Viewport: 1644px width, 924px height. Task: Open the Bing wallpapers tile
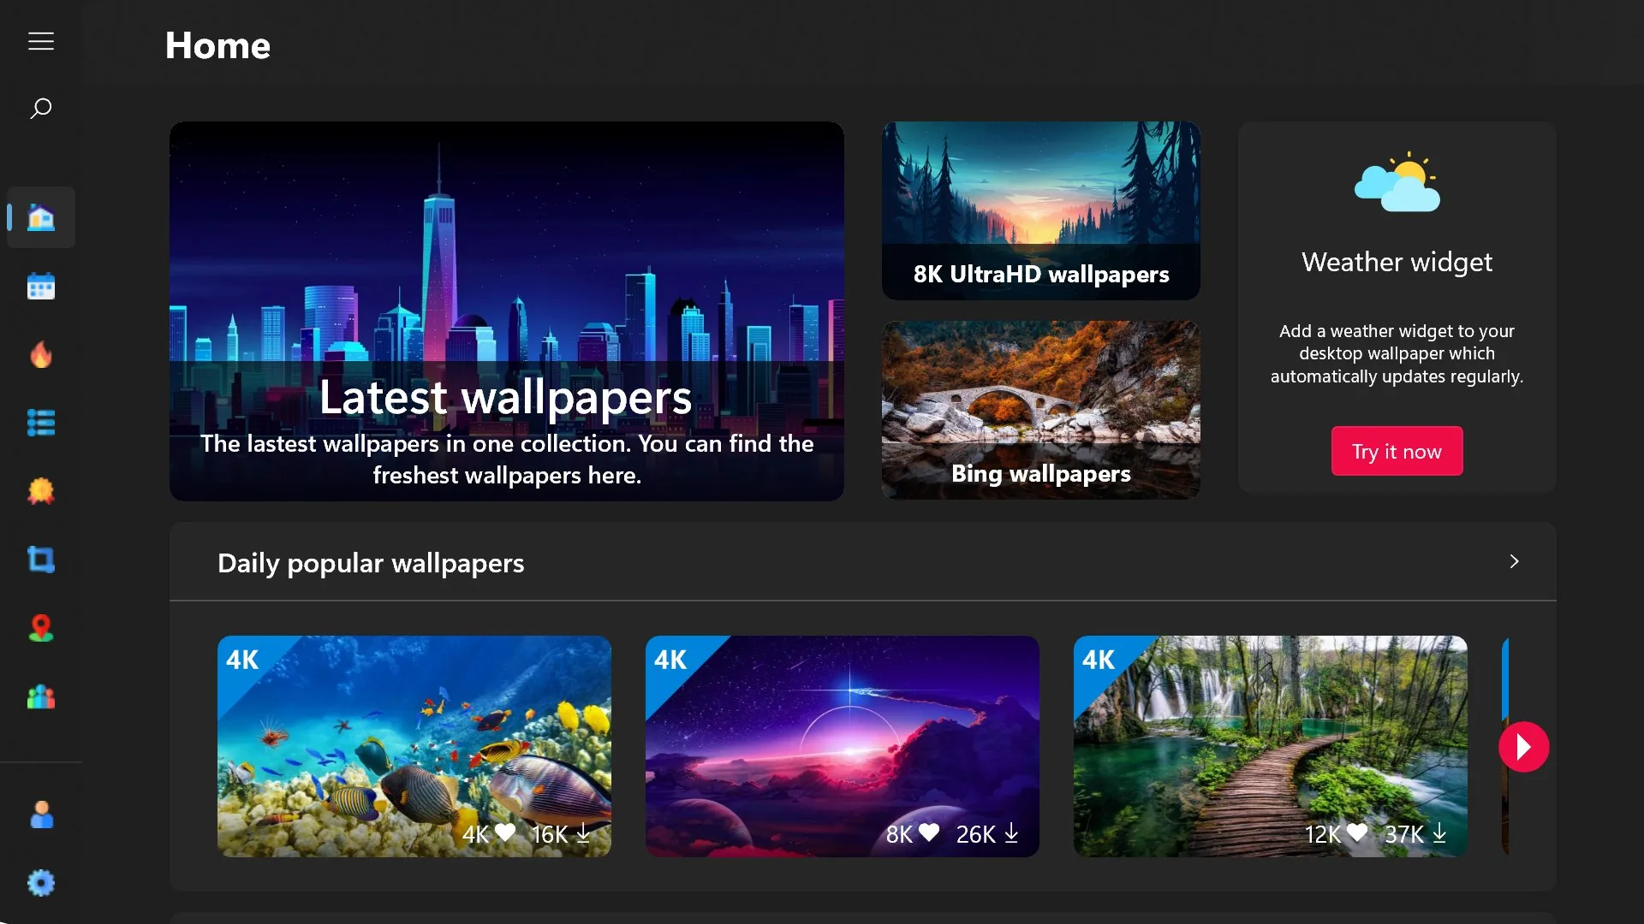point(1041,410)
